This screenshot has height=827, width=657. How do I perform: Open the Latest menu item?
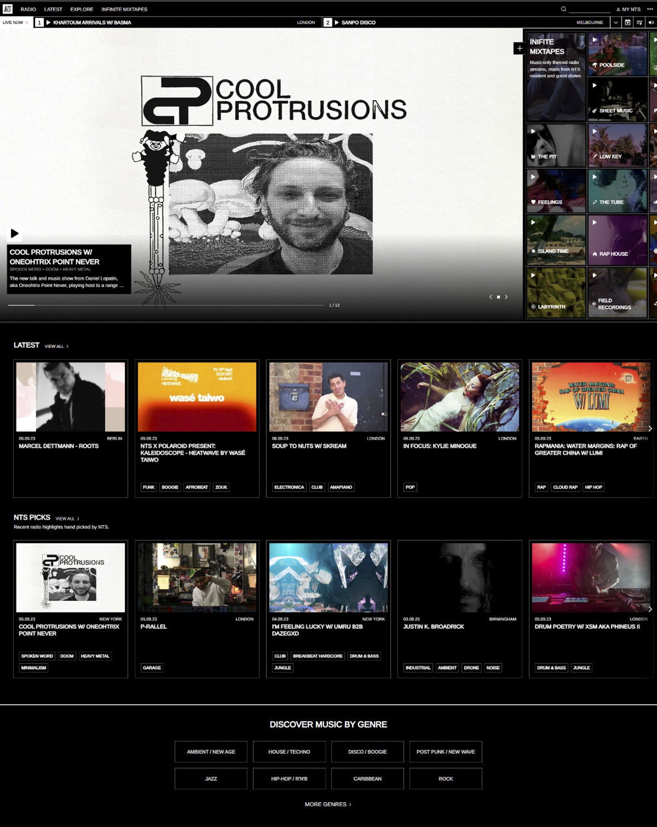tap(53, 9)
